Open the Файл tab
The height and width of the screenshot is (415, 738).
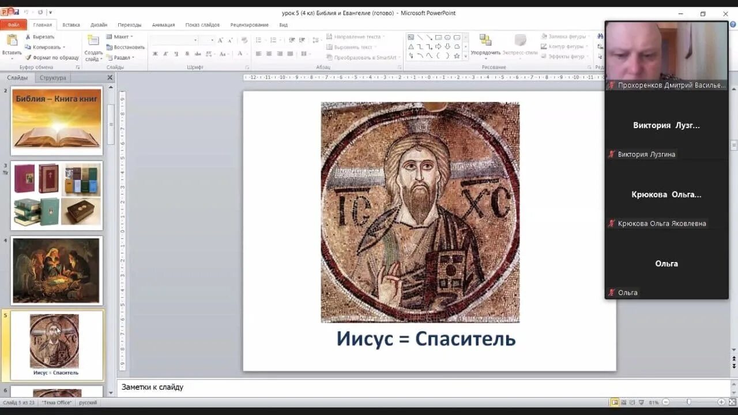tap(13, 25)
